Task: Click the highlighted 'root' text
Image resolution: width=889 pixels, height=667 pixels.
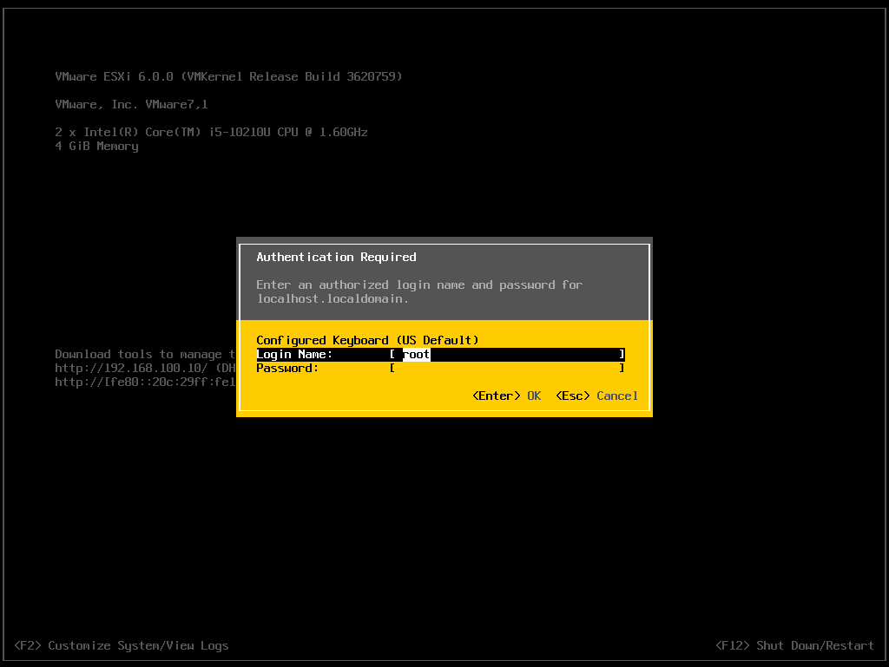Action: pos(417,355)
